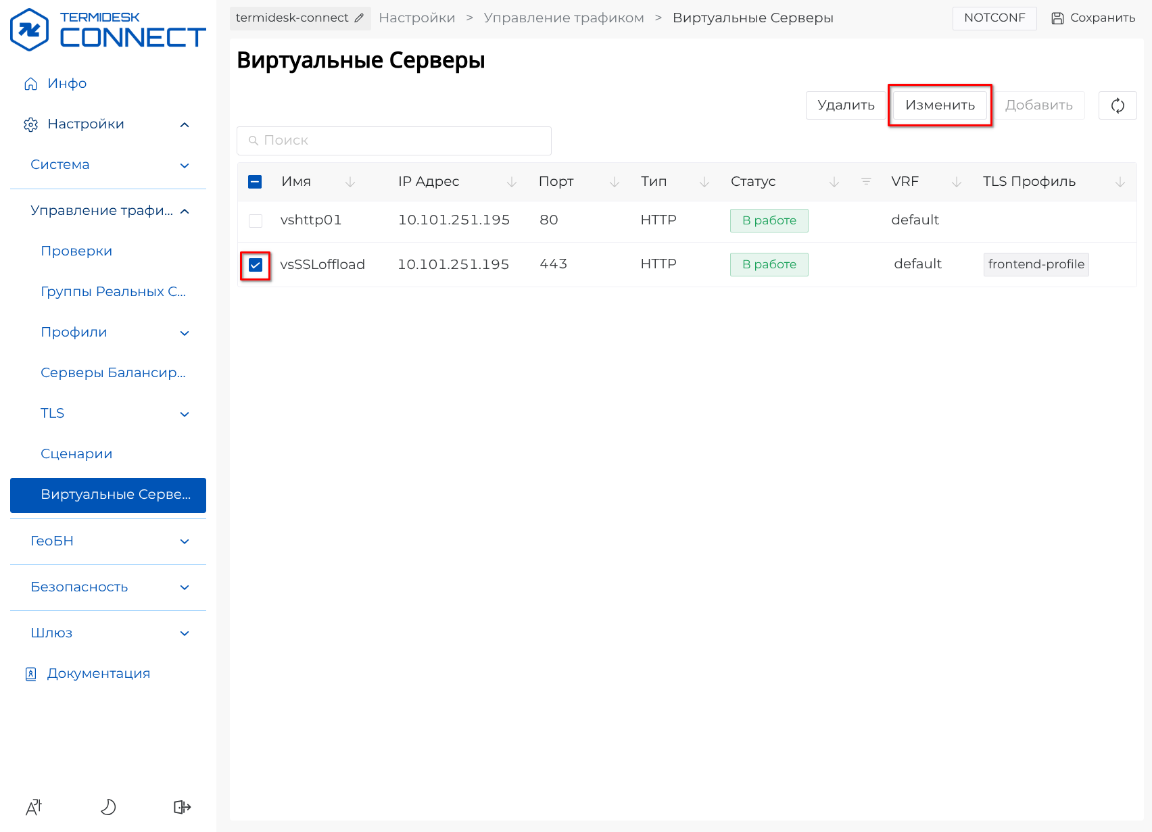This screenshot has height=832, width=1152.
Task: Sort the table by the Имя column arrow
Action: click(x=350, y=182)
